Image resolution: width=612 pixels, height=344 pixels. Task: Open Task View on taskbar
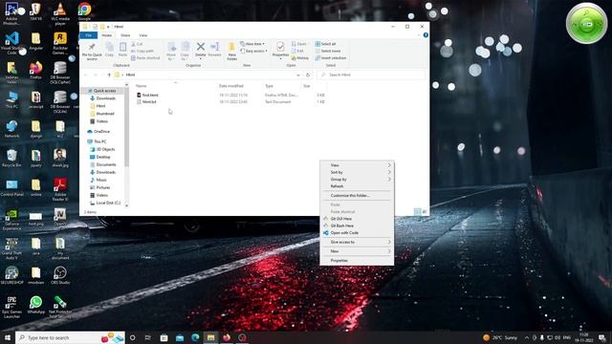(x=148, y=337)
